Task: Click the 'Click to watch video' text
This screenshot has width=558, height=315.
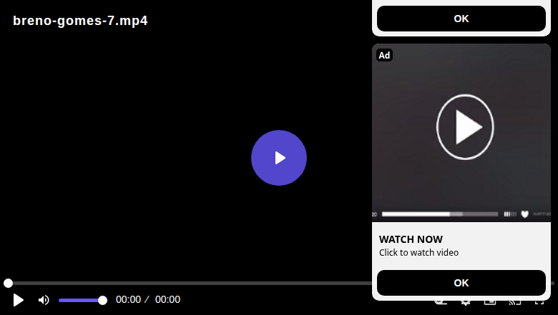Action: tap(418, 252)
